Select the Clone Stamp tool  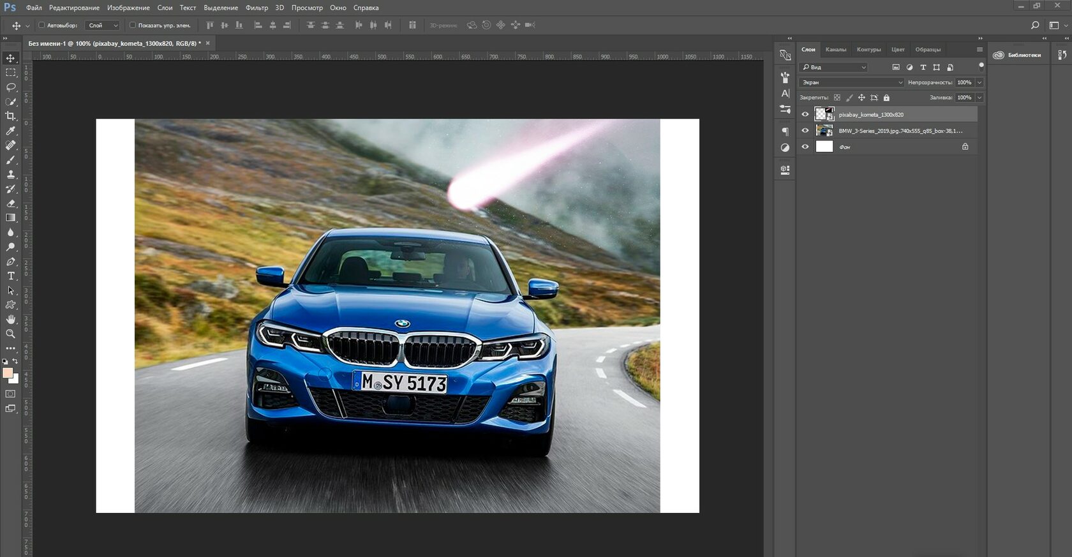(11, 174)
